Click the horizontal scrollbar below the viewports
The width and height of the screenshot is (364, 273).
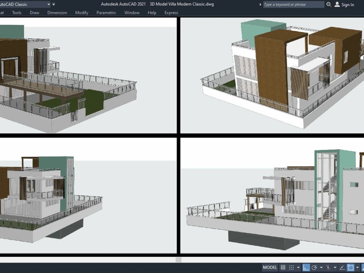[178, 259]
